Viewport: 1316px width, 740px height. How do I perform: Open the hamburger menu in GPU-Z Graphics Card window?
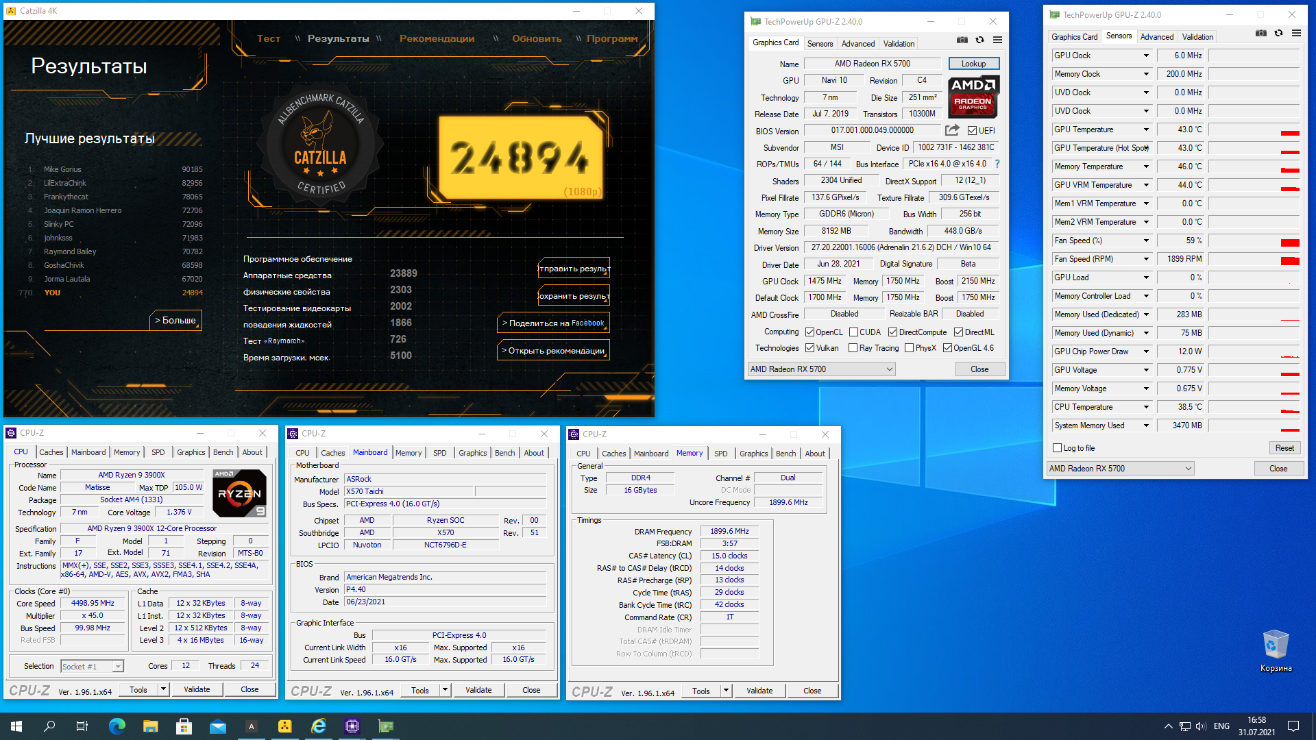pos(997,40)
